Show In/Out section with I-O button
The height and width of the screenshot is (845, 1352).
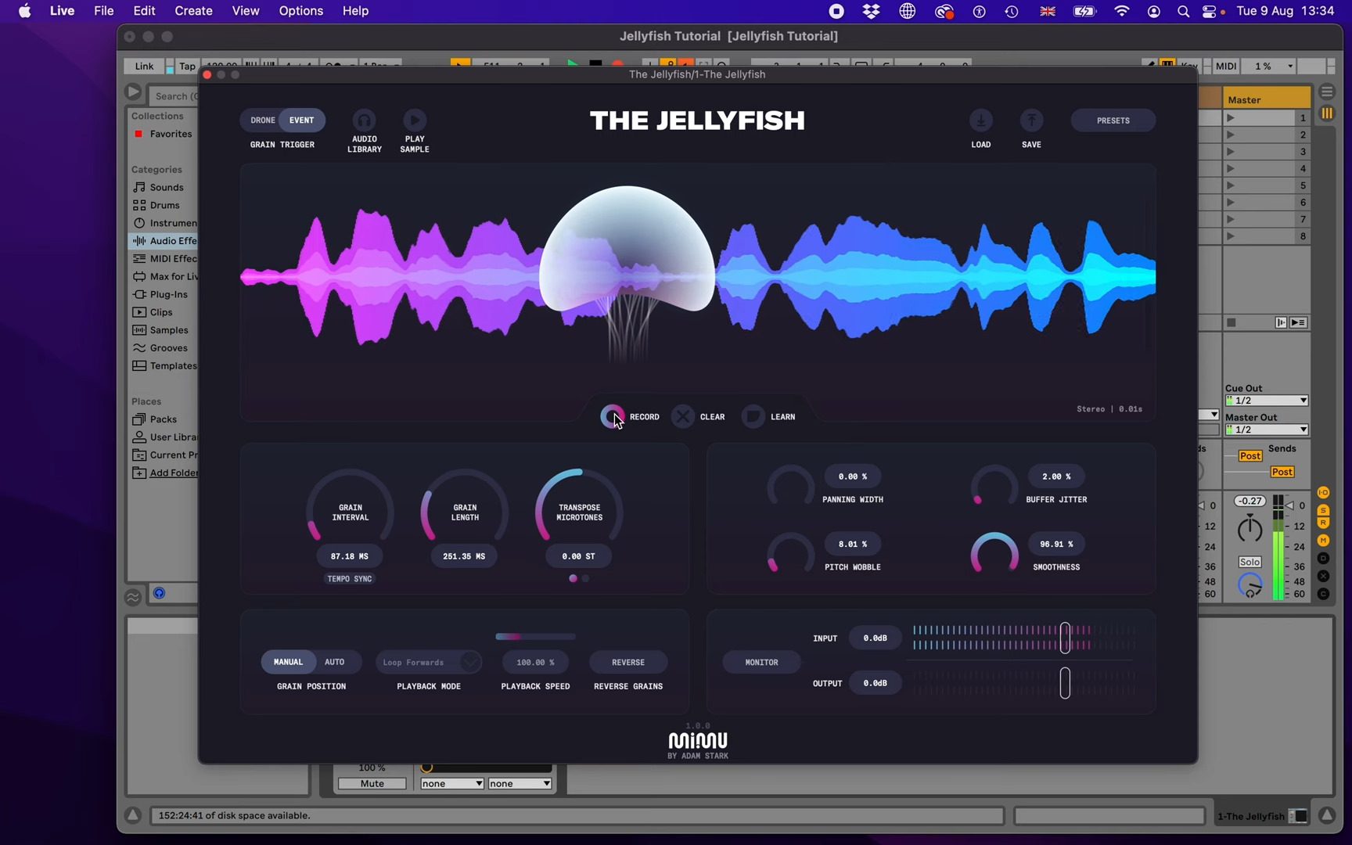click(x=1323, y=493)
